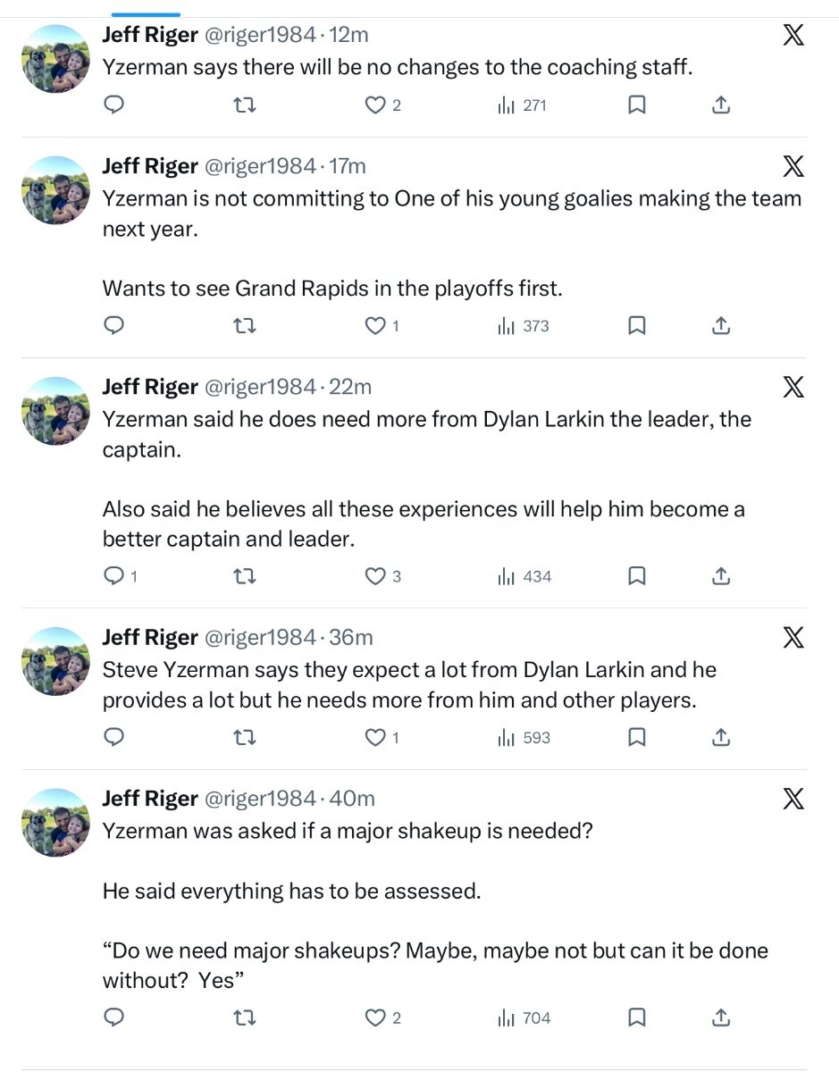Open Jeff Riger avatar on the 17m tweet
839x1072 pixels.
click(55, 189)
